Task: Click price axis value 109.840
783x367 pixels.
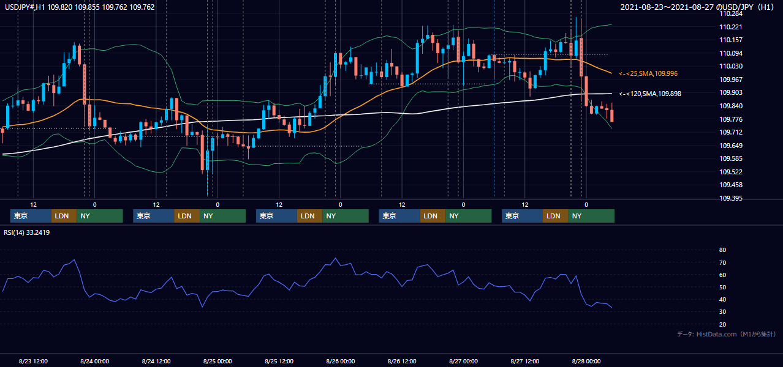Action: [730, 106]
